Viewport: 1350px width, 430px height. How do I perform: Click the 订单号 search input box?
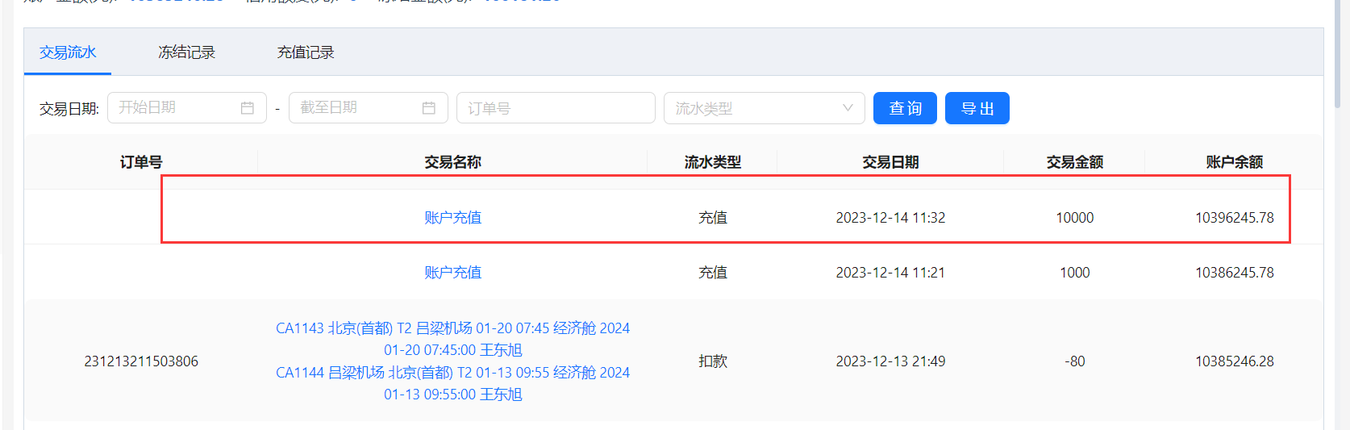556,108
